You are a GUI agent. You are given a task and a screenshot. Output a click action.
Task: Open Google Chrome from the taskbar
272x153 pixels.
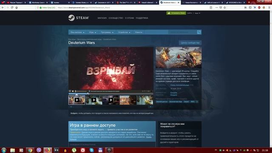[30, 150]
